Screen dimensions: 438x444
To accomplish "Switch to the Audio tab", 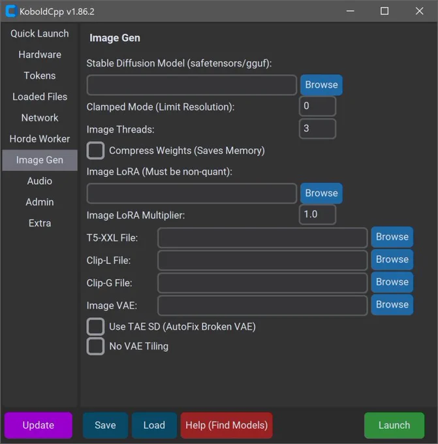I will [40, 181].
